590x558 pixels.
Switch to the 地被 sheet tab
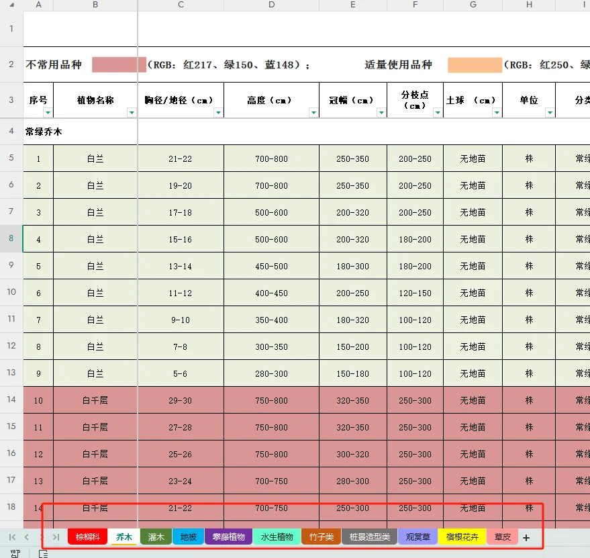pyautogui.click(x=188, y=537)
